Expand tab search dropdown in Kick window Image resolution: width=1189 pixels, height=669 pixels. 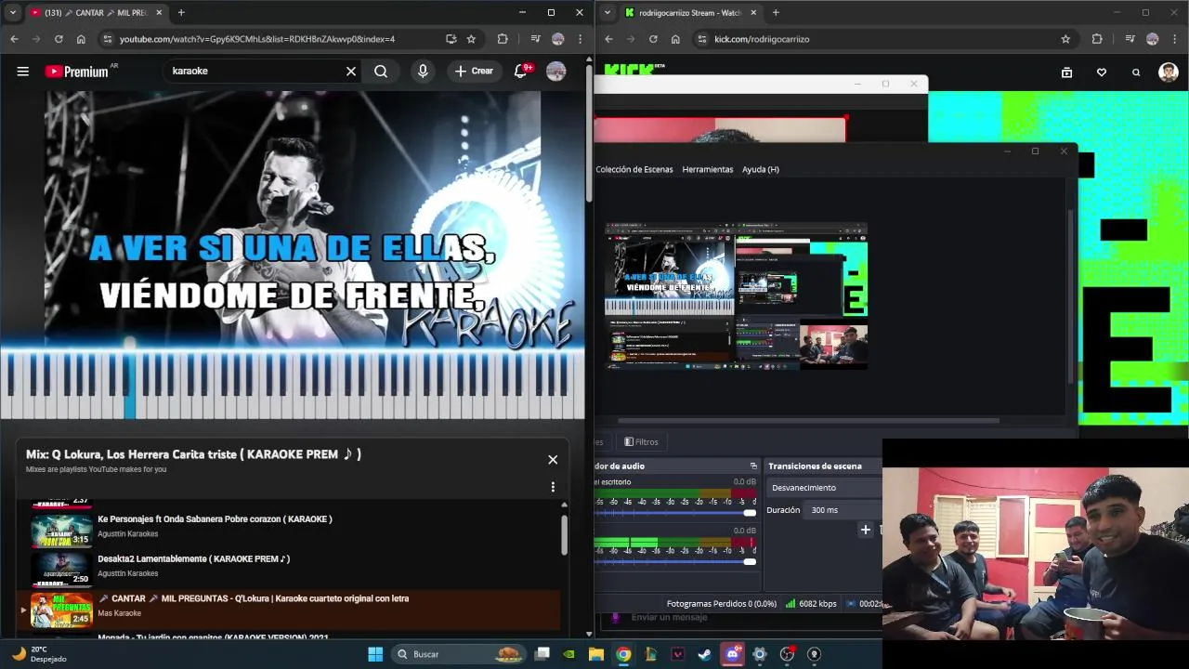[608, 13]
